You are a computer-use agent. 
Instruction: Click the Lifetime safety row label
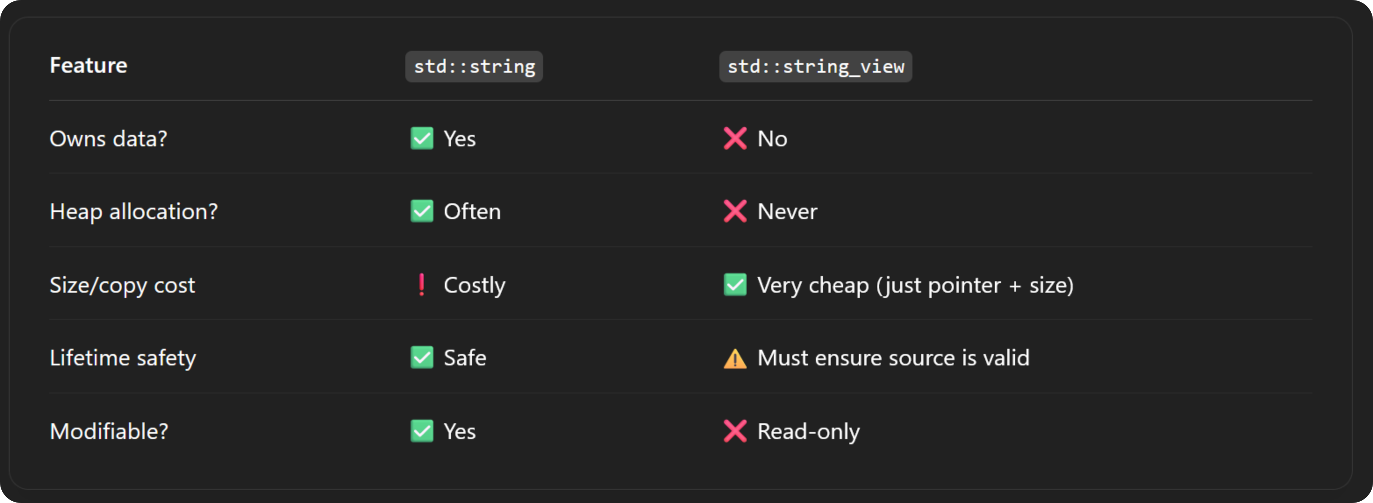pyautogui.click(x=122, y=358)
